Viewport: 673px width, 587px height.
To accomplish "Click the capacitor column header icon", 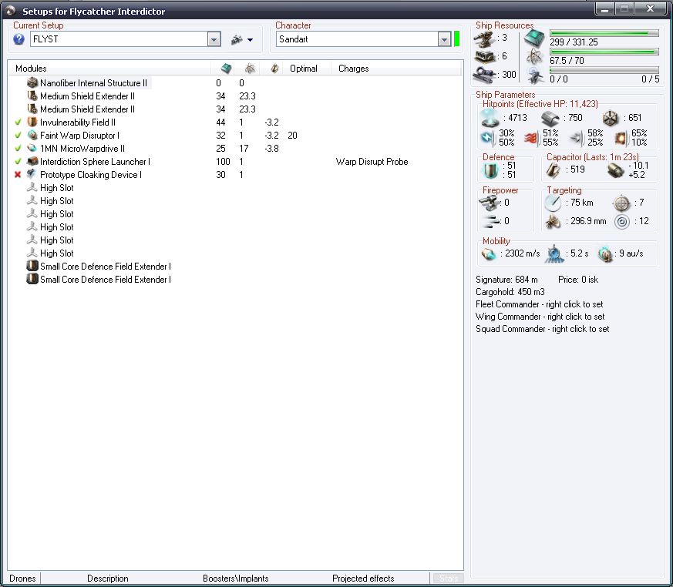I will pyautogui.click(x=274, y=69).
